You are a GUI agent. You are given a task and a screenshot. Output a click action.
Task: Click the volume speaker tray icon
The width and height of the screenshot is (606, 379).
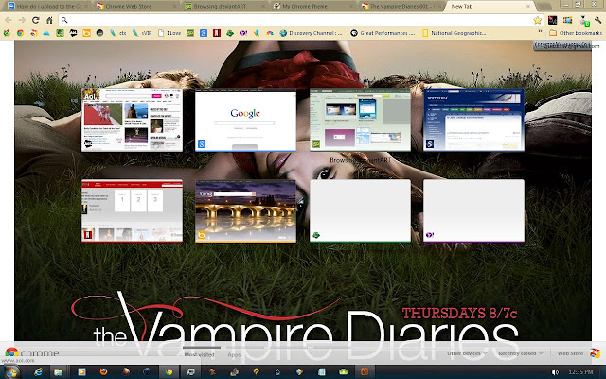555,372
